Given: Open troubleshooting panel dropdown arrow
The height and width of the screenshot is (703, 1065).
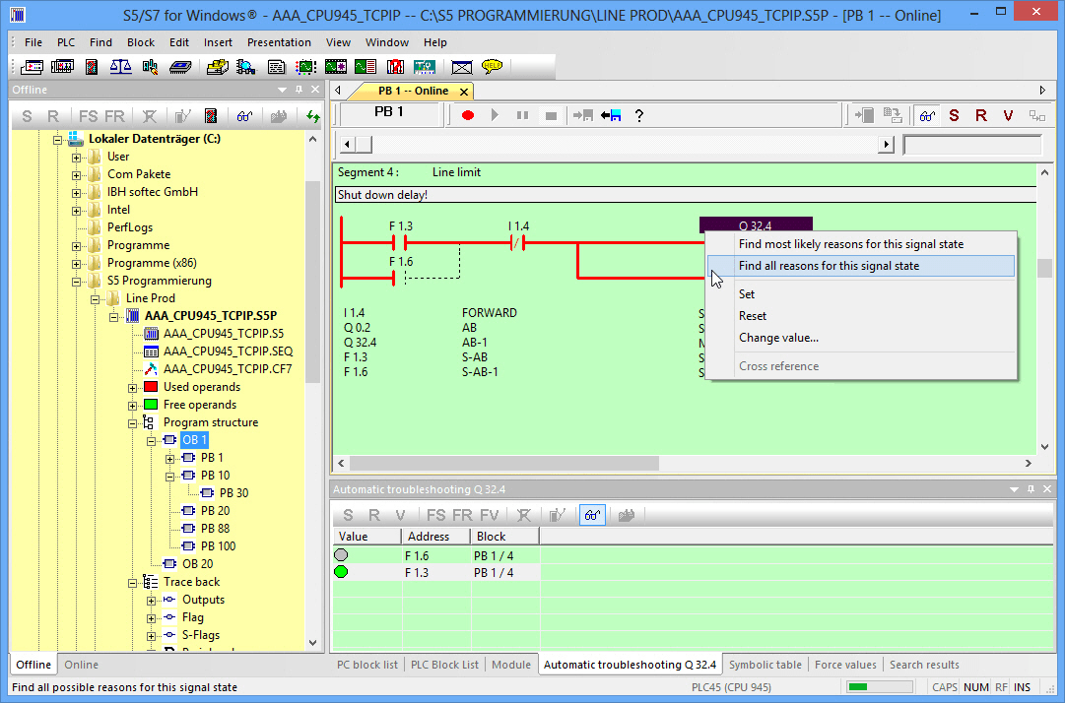Looking at the screenshot, I should click(1014, 489).
